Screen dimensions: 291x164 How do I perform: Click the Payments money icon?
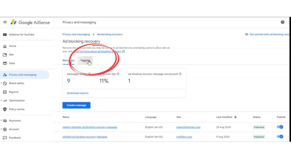tap(5, 121)
